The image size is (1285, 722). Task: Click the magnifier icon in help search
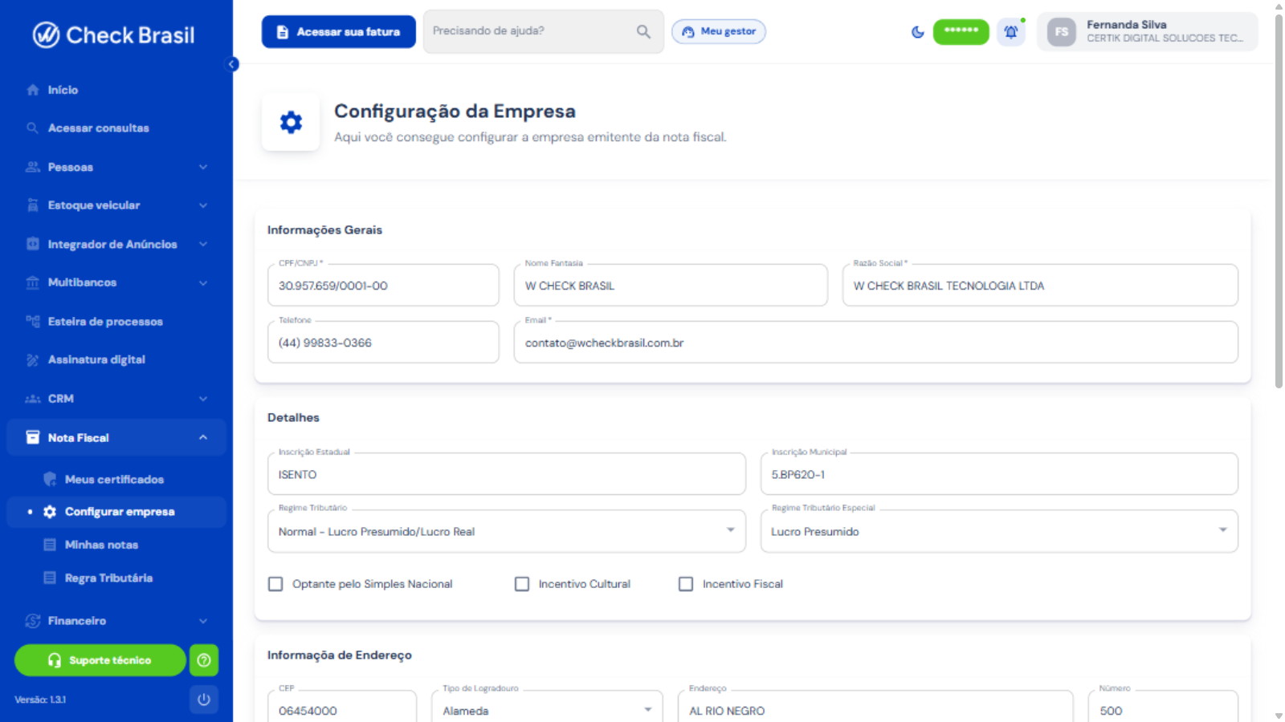pos(643,31)
